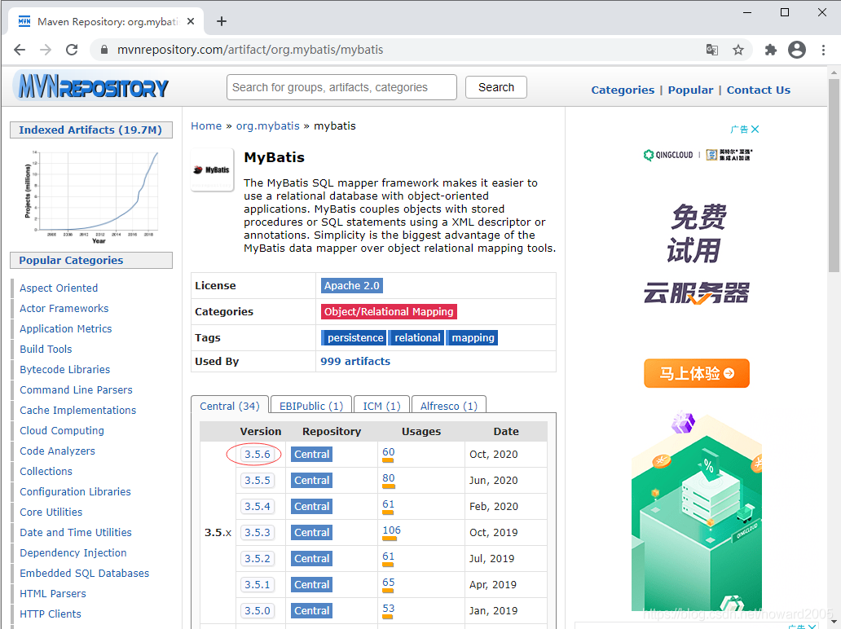The height and width of the screenshot is (629, 841).
Task: Open MyBatis version 3.5.1
Action: point(258,584)
